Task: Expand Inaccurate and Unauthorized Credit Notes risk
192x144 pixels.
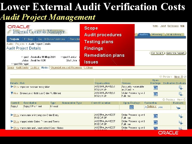Action: 12,128
